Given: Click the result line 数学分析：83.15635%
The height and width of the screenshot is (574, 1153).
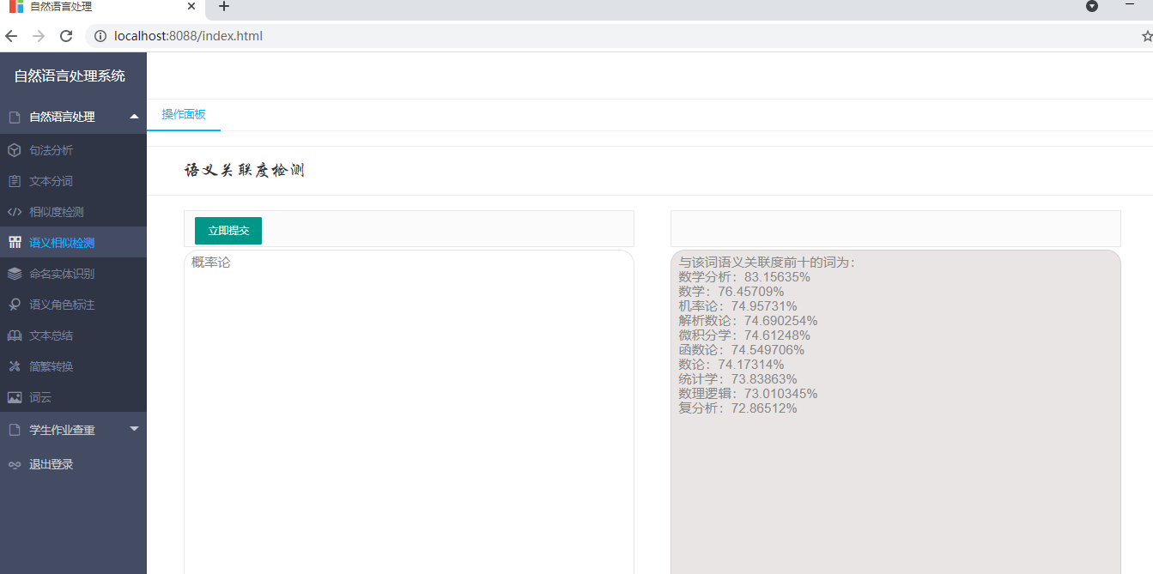Looking at the screenshot, I should coord(744,277).
